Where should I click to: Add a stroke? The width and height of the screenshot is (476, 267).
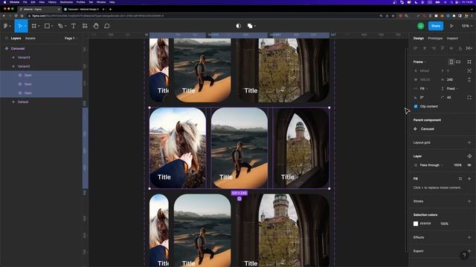coord(469,201)
